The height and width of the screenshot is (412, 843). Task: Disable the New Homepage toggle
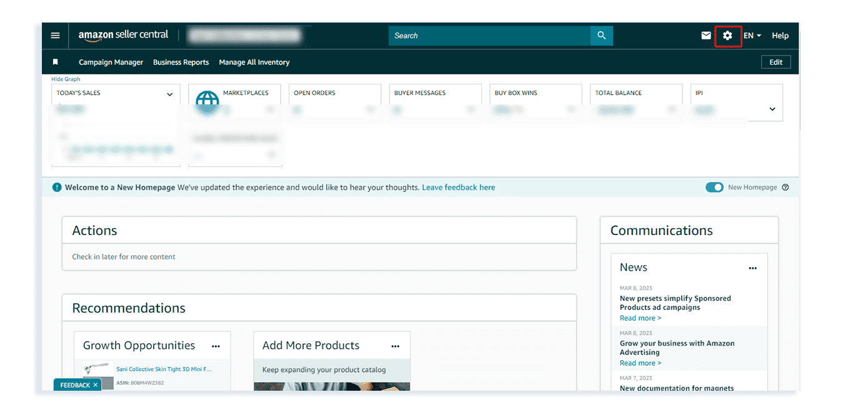point(714,187)
